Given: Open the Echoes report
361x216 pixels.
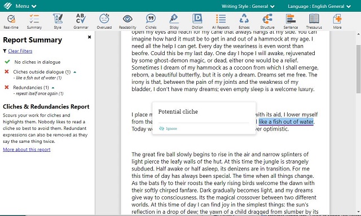Looking at the screenshot, I should [244, 21].
